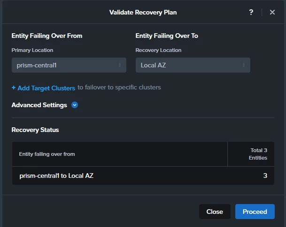Expand Advanced Settings chevron icon

75,105
